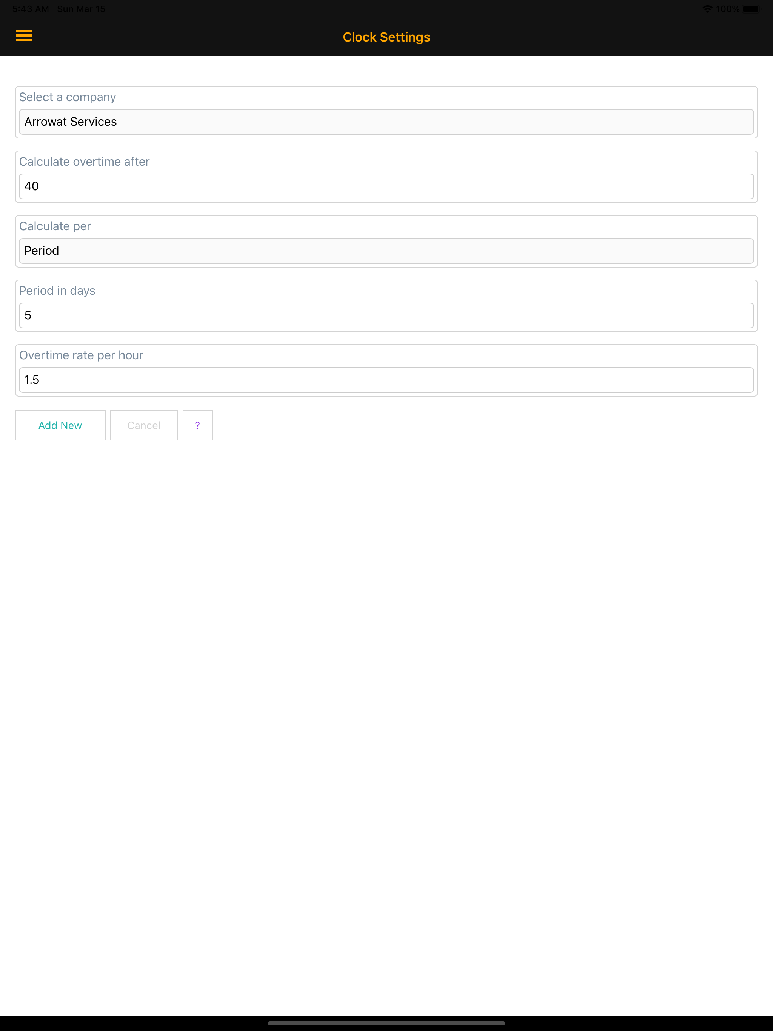
Task: Open the company selector showing Arrowat Services
Action: [386, 122]
